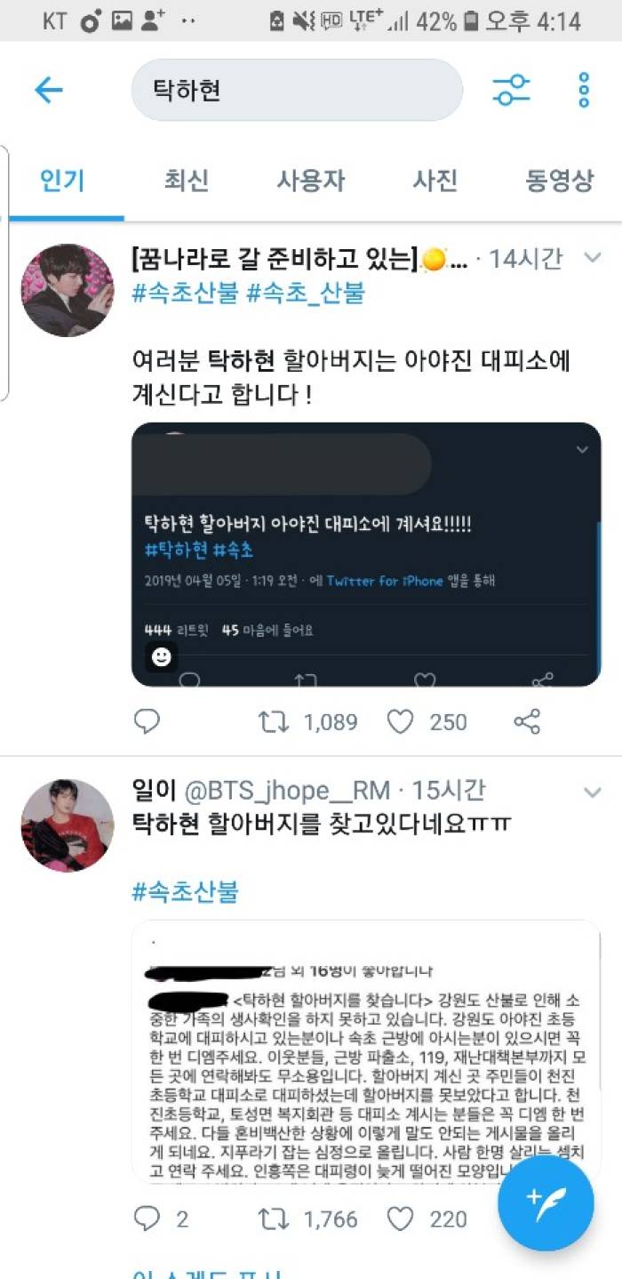Open the #속초산불 hashtag in second tweet
Image resolution: width=622 pixels, height=1279 pixels.
[x=185, y=891]
